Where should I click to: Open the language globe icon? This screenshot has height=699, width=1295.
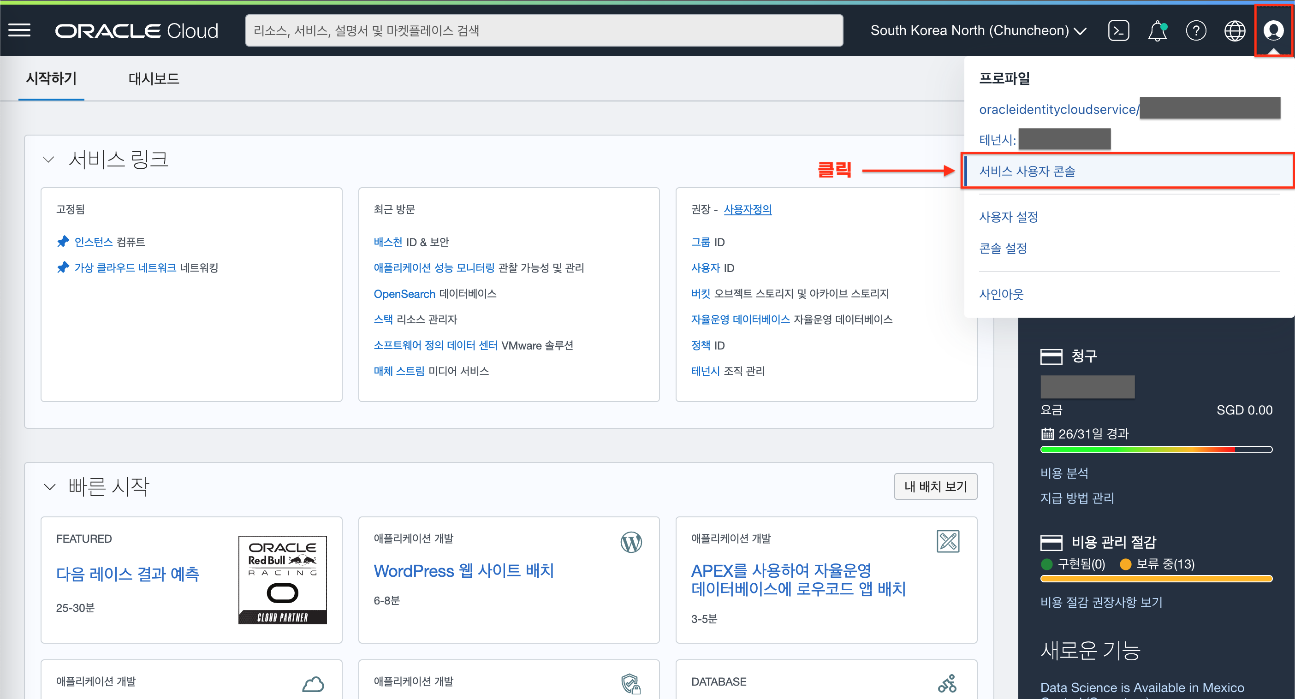pos(1235,30)
